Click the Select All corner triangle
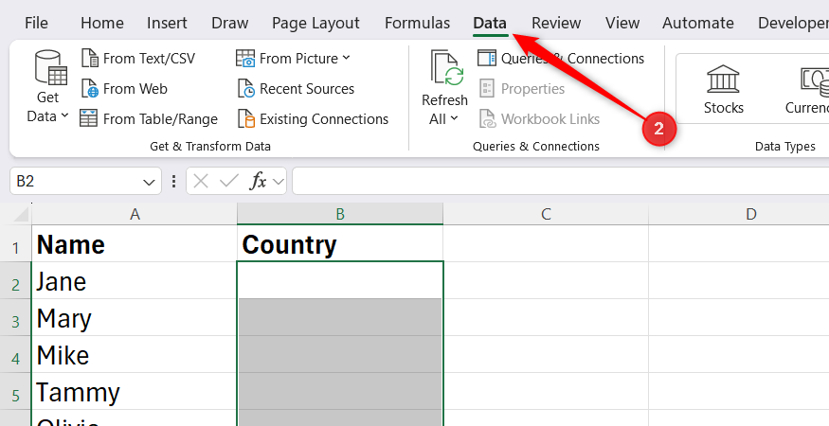The image size is (829, 426). (x=20, y=215)
